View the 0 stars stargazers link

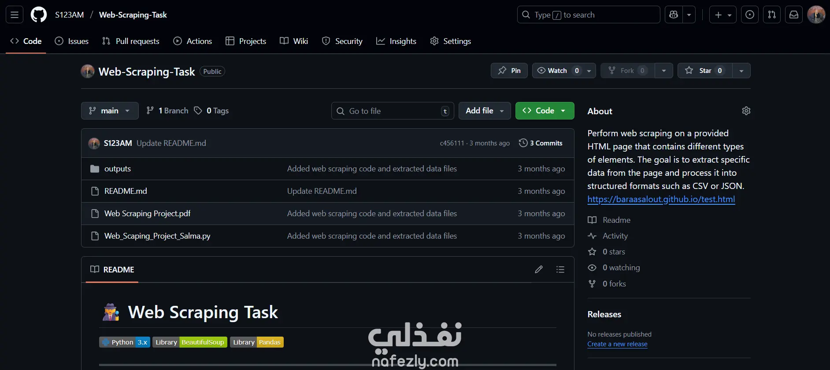point(607,252)
